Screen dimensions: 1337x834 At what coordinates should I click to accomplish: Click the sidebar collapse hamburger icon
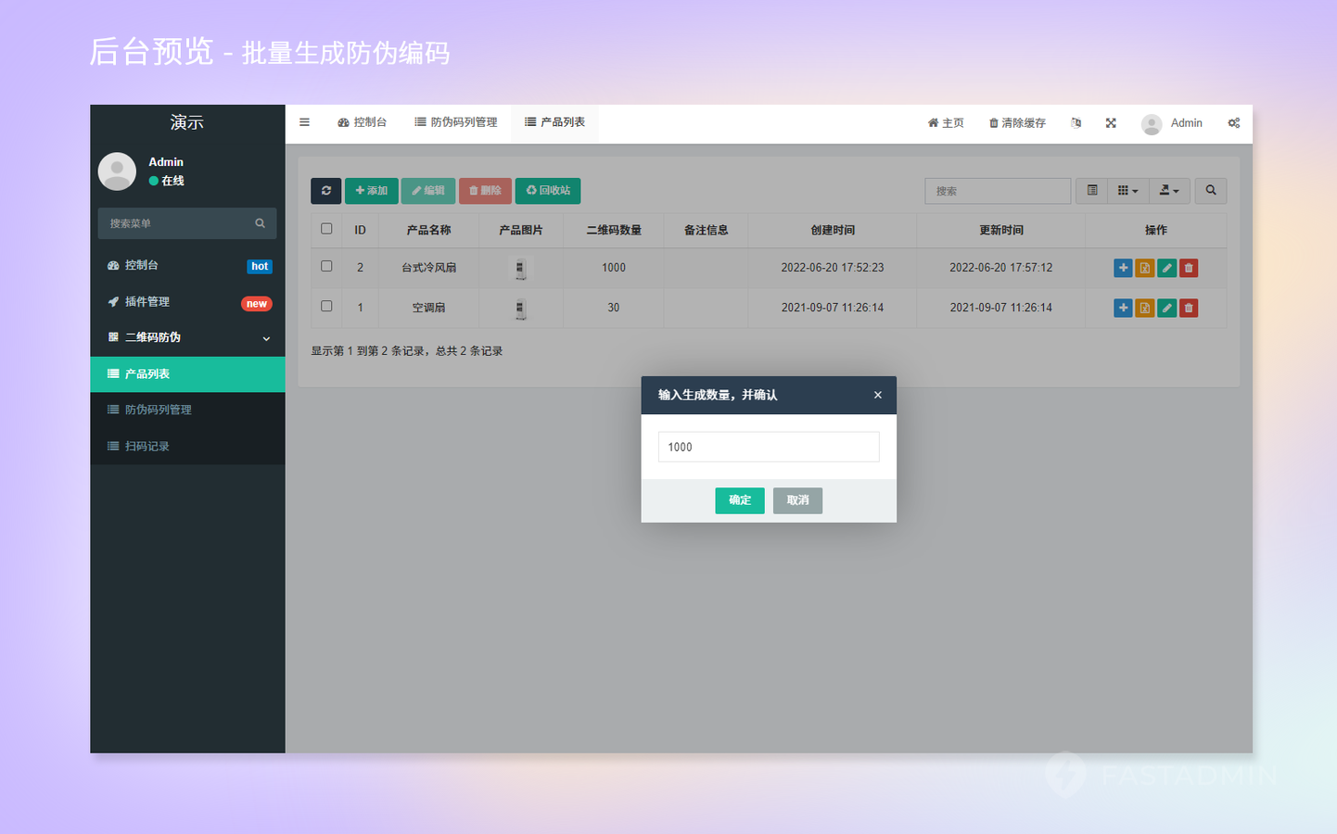tap(304, 122)
